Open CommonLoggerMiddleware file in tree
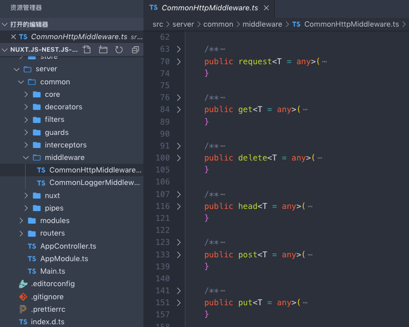This screenshot has height=327, width=409. (72, 183)
